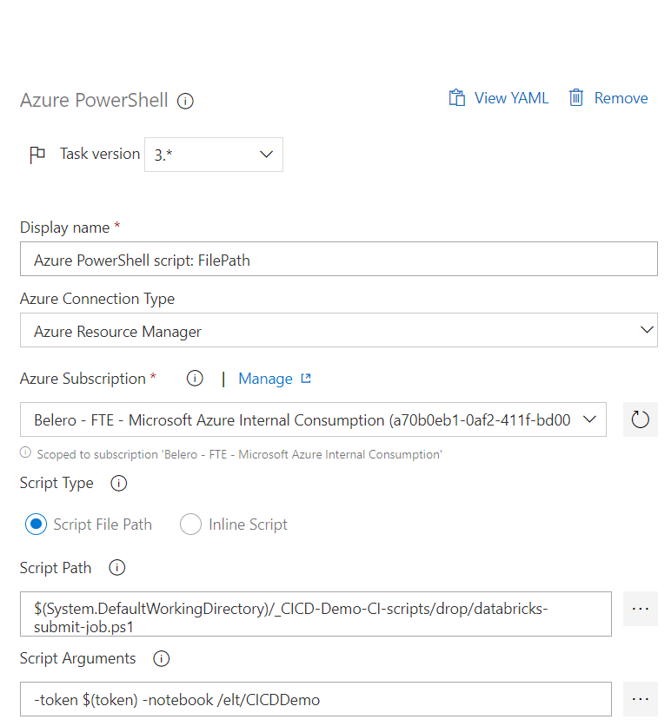Click the Azure Subscription info icon

click(195, 379)
